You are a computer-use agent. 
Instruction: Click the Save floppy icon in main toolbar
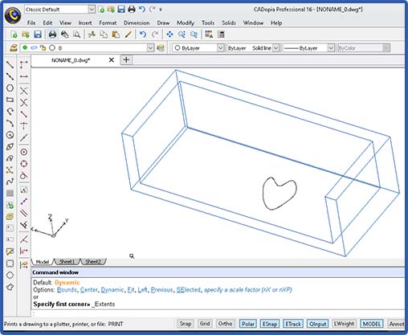pos(38,35)
